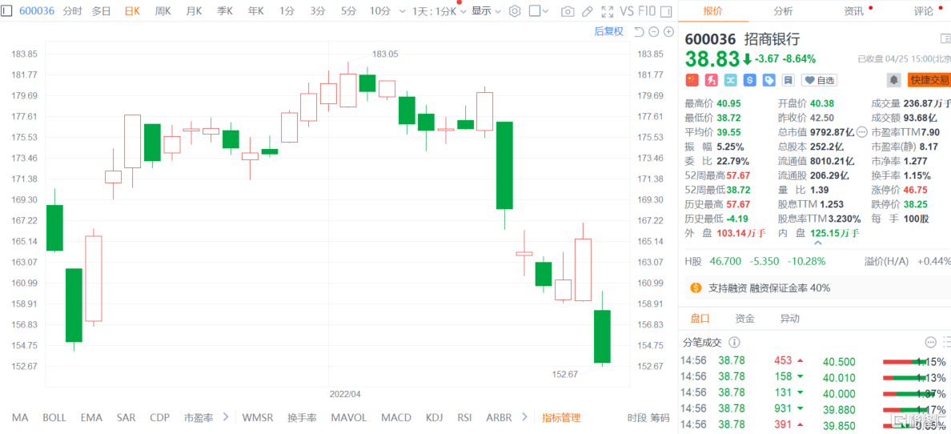This screenshot has width=951, height=434.
Task: Open the 1天:1分K dropdown
Action: pos(436,11)
